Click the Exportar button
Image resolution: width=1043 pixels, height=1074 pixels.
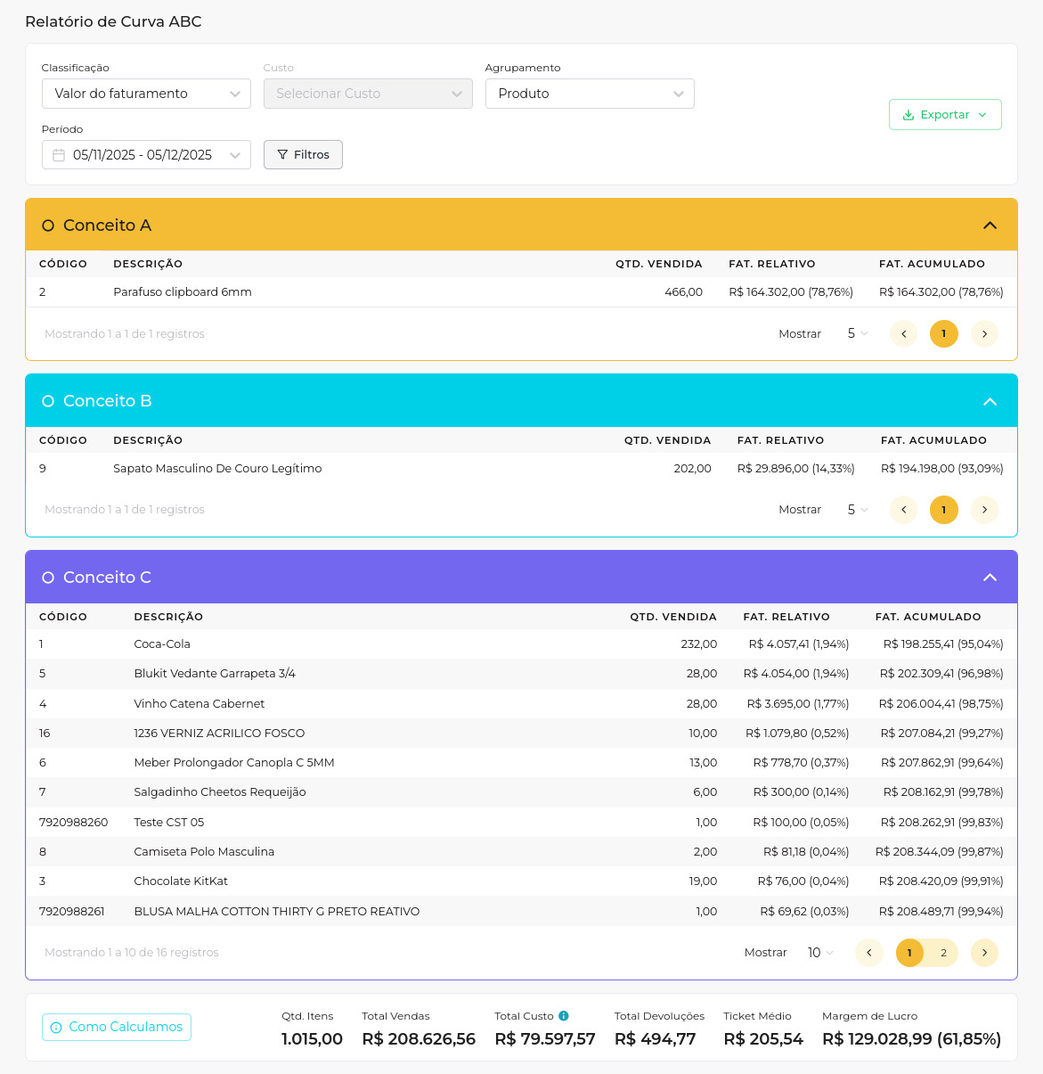945,115
